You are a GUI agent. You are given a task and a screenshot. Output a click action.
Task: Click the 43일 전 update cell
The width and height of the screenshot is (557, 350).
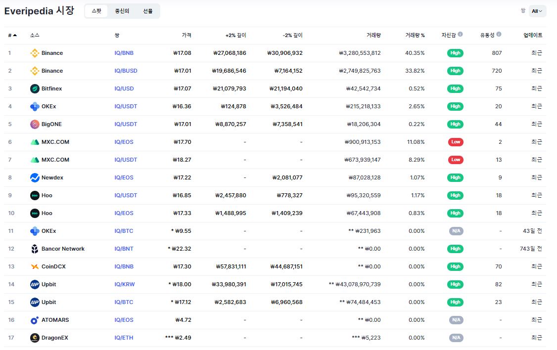[532, 231]
